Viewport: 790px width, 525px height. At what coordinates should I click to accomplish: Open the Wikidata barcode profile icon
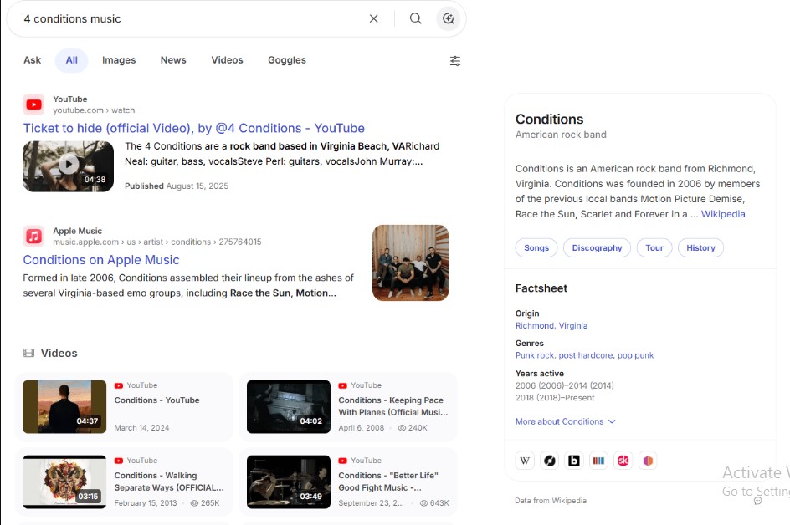click(x=598, y=461)
